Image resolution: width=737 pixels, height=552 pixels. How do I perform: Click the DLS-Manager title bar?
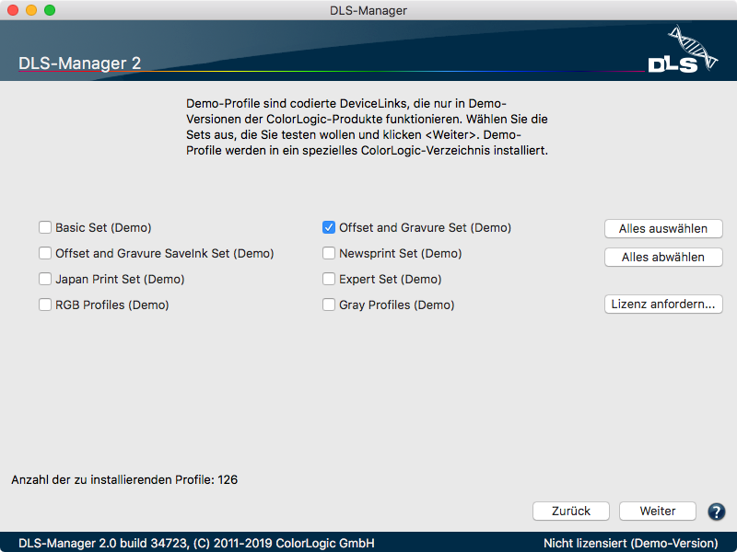(368, 10)
